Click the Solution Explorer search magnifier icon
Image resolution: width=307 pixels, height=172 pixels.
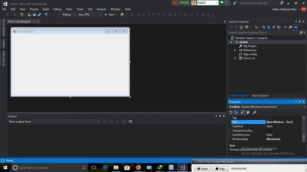pos(301,33)
